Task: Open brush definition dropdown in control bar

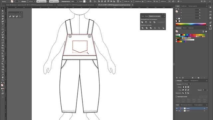Action: point(60,1)
